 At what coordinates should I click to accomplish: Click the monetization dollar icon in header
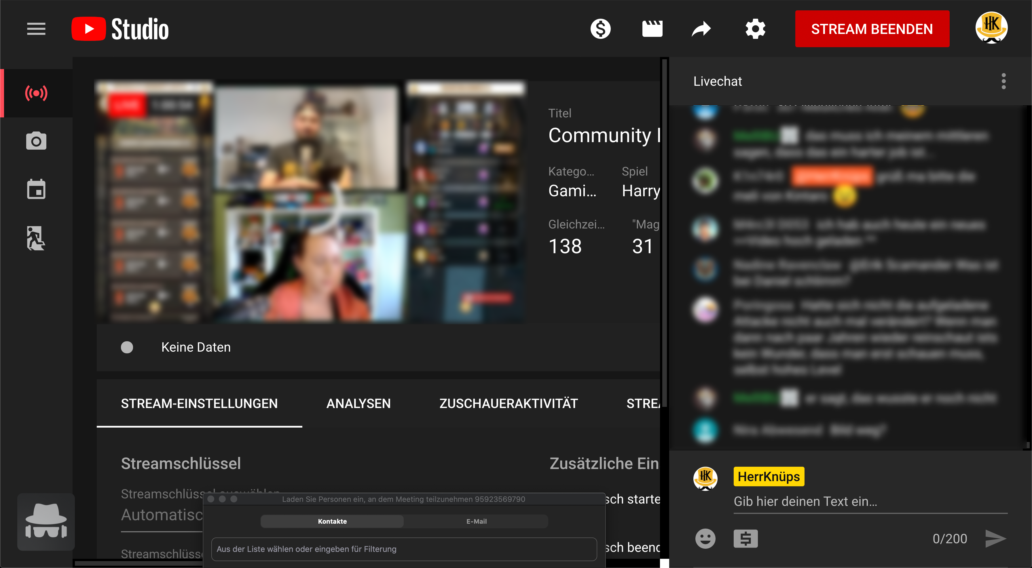pos(600,29)
